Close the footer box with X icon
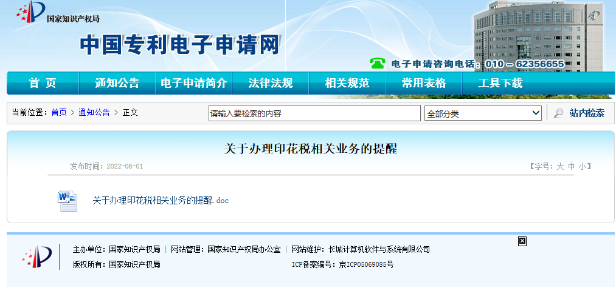The width and height of the screenshot is (616, 288). point(522,241)
